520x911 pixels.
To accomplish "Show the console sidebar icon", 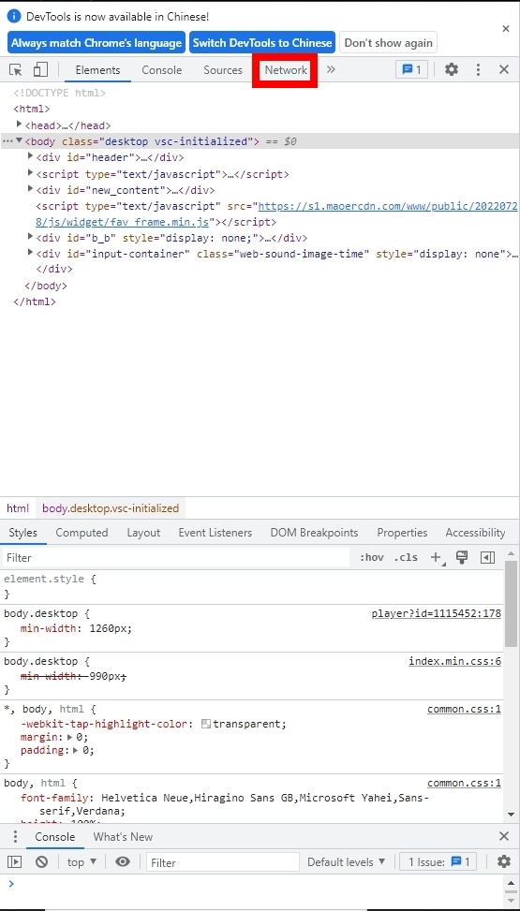I will click(15, 862).
